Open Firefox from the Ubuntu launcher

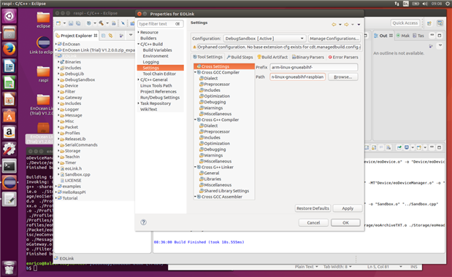point(9,49)
